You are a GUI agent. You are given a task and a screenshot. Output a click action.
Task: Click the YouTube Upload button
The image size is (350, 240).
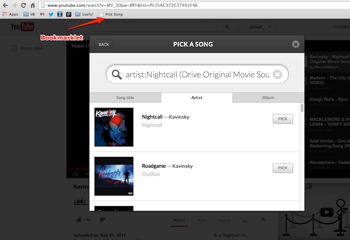(256, 27)
